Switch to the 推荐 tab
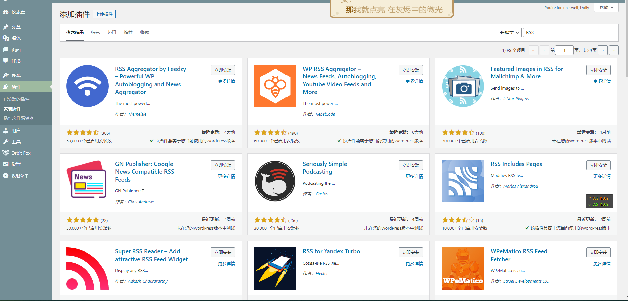This screenshot has width=628, height=301. point(128,32)
